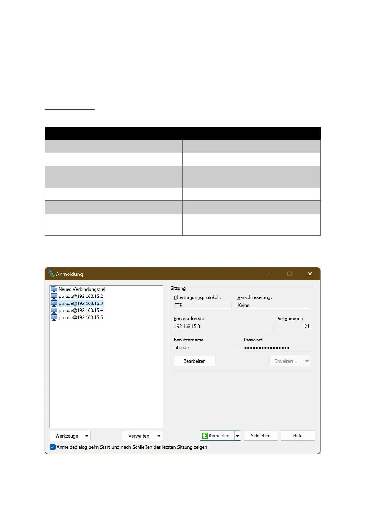
Task: Click the Übertragungsprotokoll label
Action: (x=197, y=297)
